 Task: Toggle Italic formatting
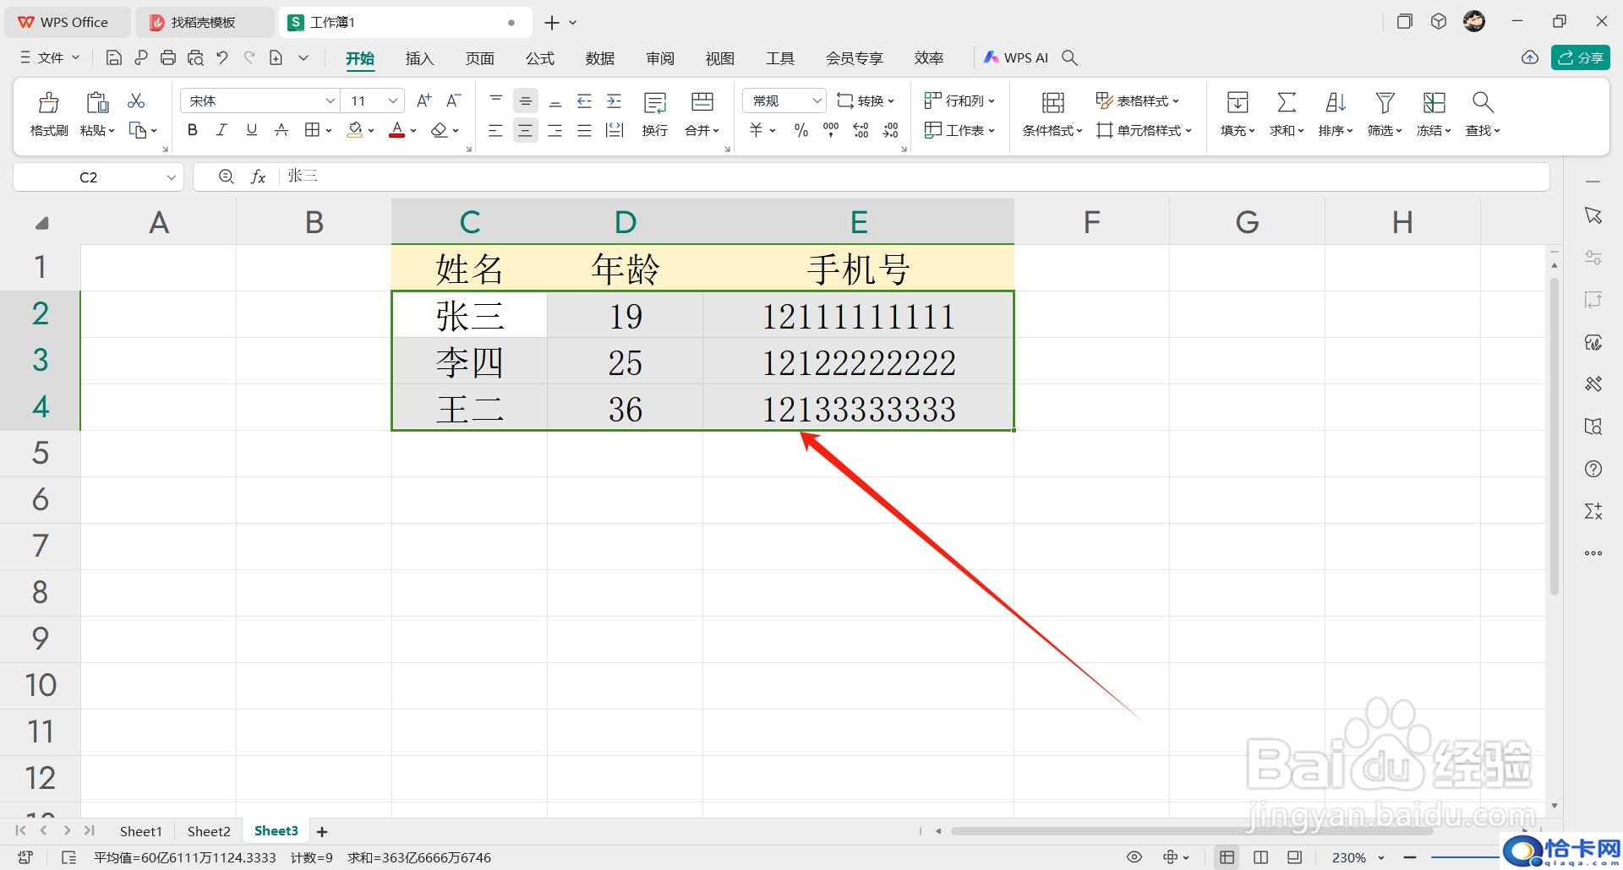point(221,130)
